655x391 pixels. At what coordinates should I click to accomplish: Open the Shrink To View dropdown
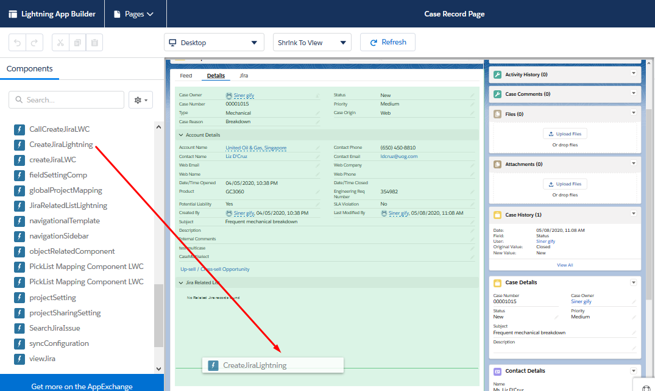[312, 42]
